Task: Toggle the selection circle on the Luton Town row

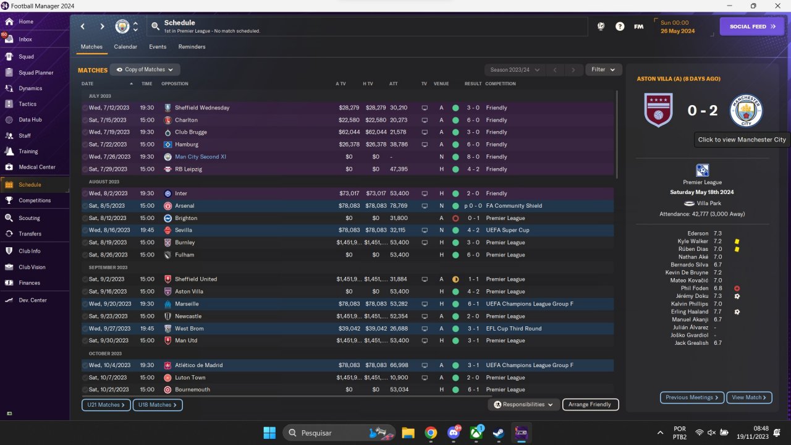Action: pyautogui.click(x=85, y=378)
